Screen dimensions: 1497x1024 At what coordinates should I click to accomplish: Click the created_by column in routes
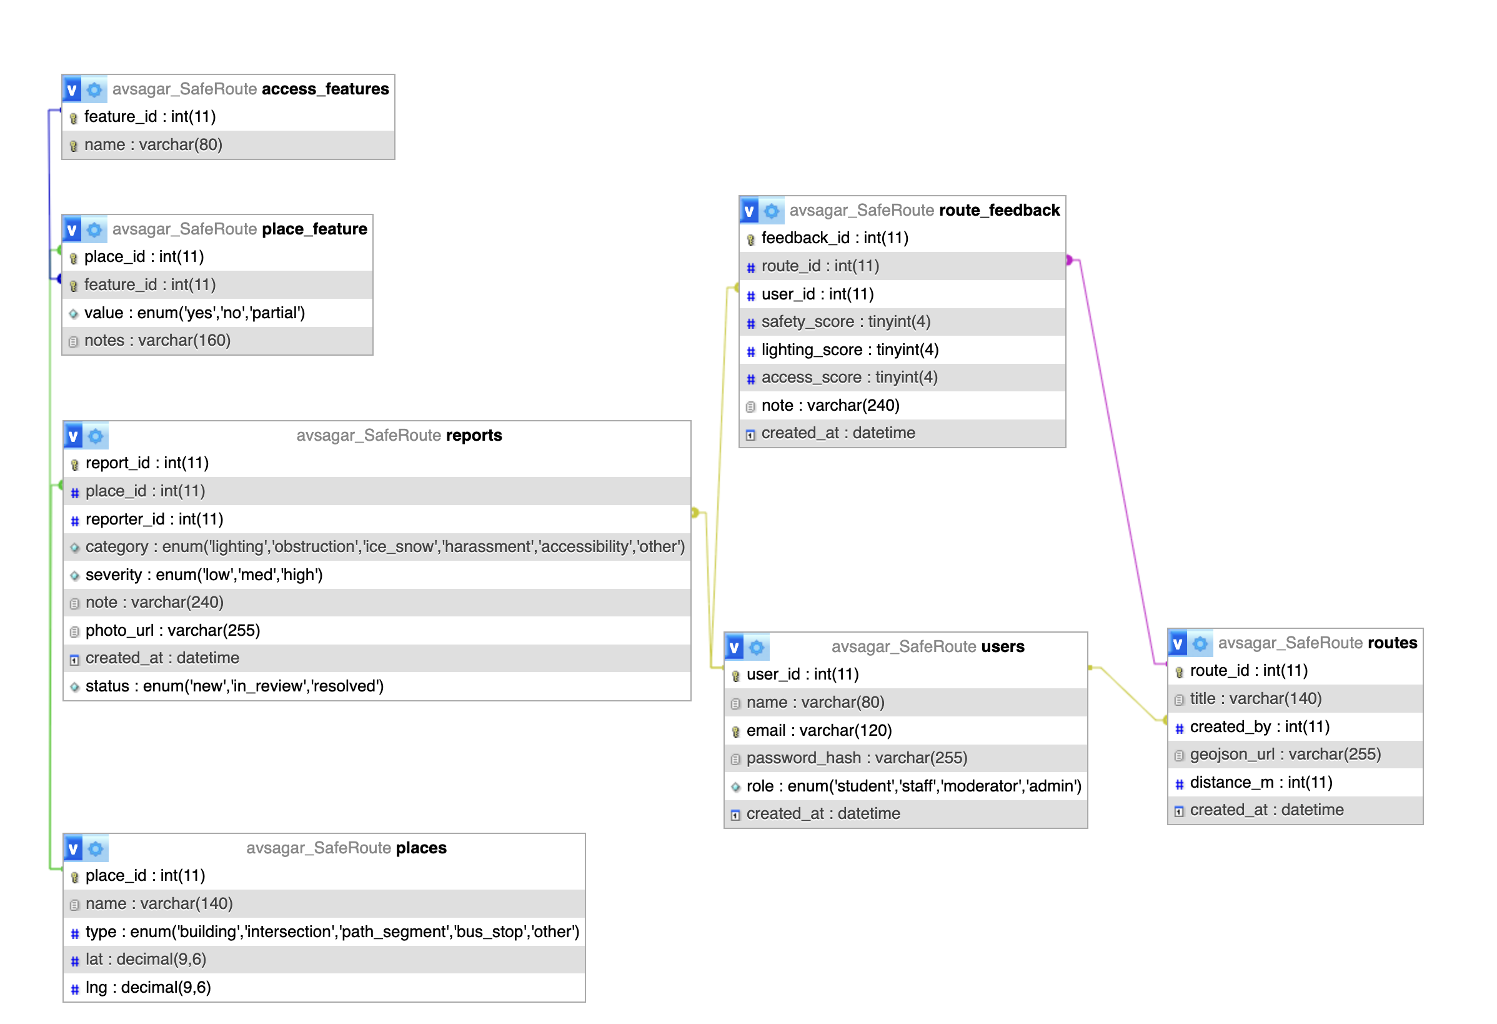(1260, 728)
